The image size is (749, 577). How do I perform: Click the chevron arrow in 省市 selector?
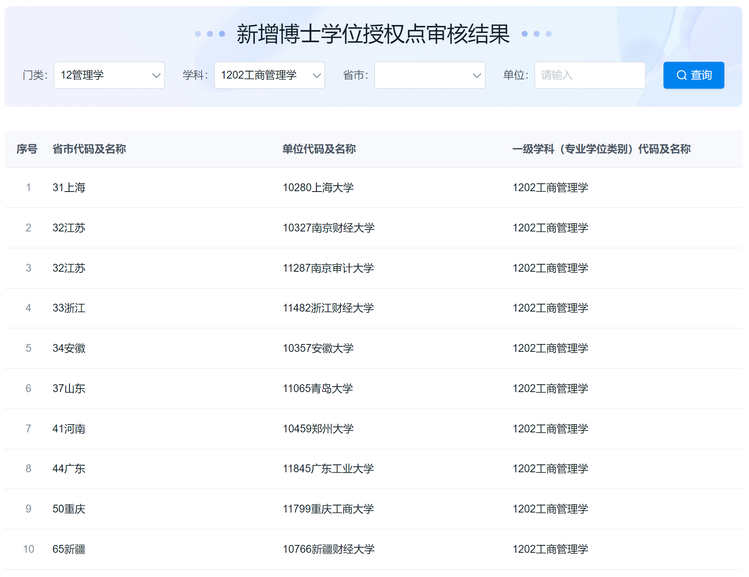pos(477,75)
